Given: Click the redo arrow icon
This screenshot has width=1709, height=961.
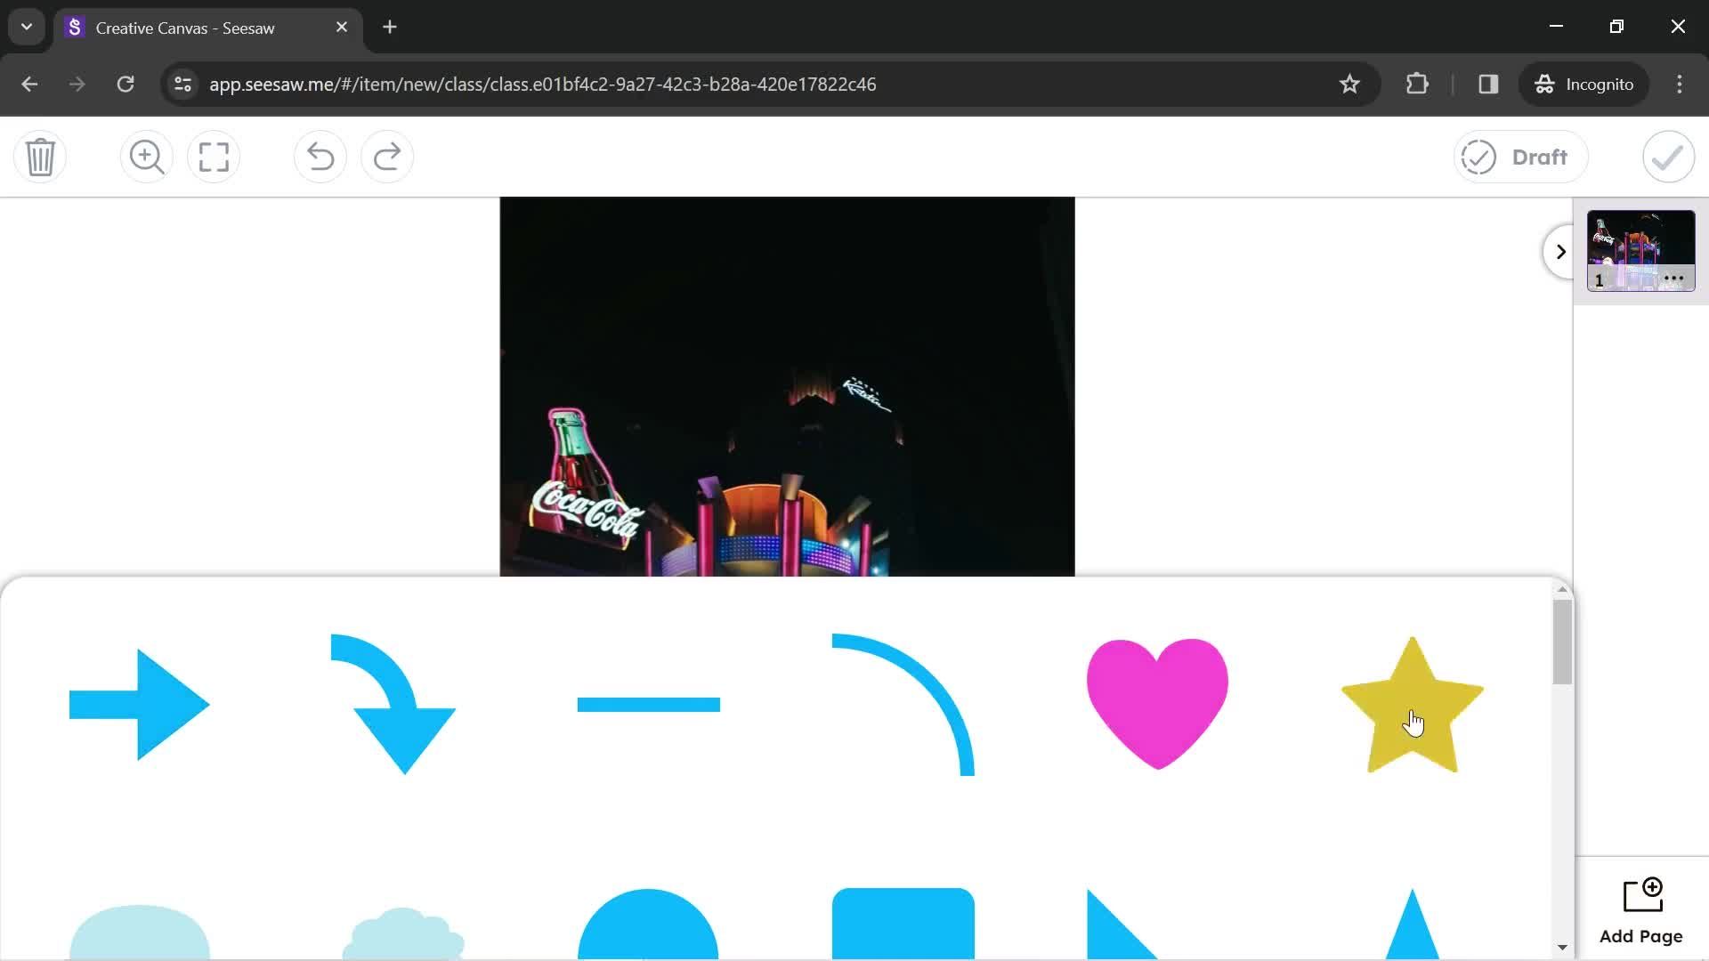Looking at the screenshot, I should coord(387,156).
